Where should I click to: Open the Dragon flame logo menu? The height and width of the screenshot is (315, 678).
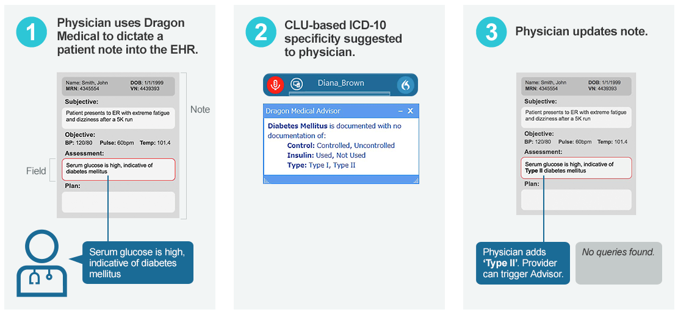click(x=405, y=85)
